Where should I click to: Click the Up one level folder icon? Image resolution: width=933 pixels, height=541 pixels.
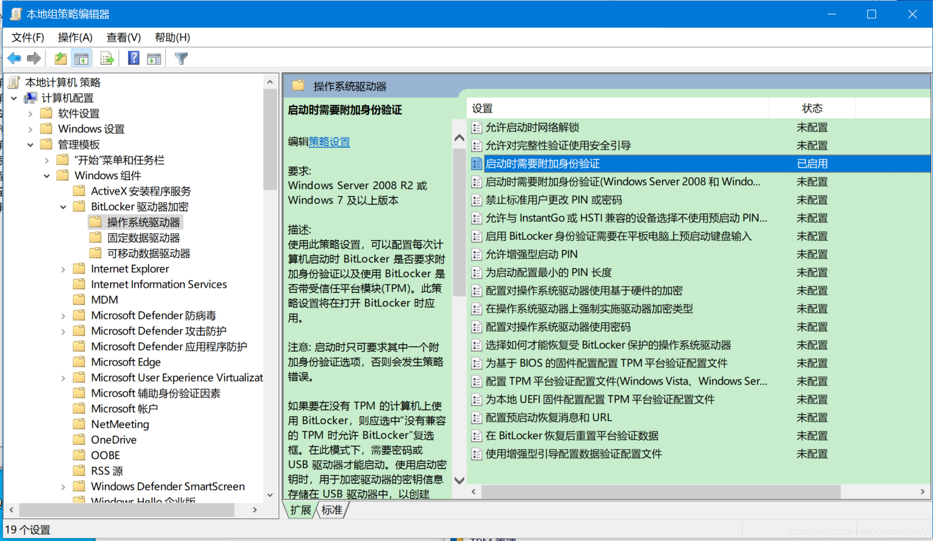60,58
